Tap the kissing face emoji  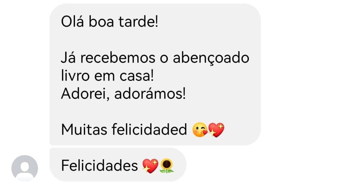click(x=199, y=130)
